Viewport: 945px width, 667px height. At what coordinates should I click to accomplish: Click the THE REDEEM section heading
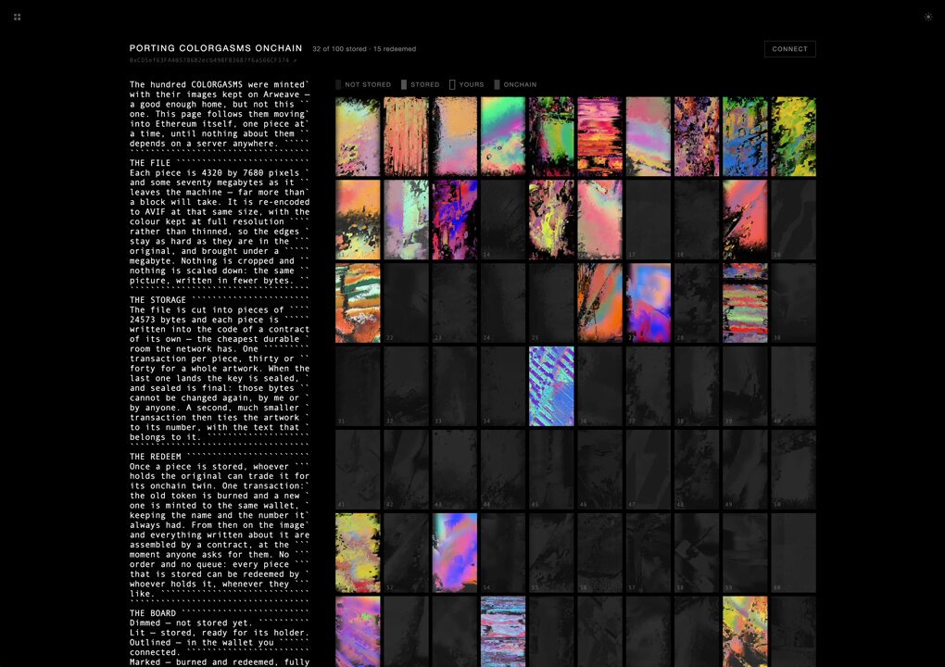(156, 457)
